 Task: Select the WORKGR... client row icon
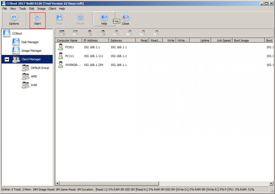click(x=61, y=65)
